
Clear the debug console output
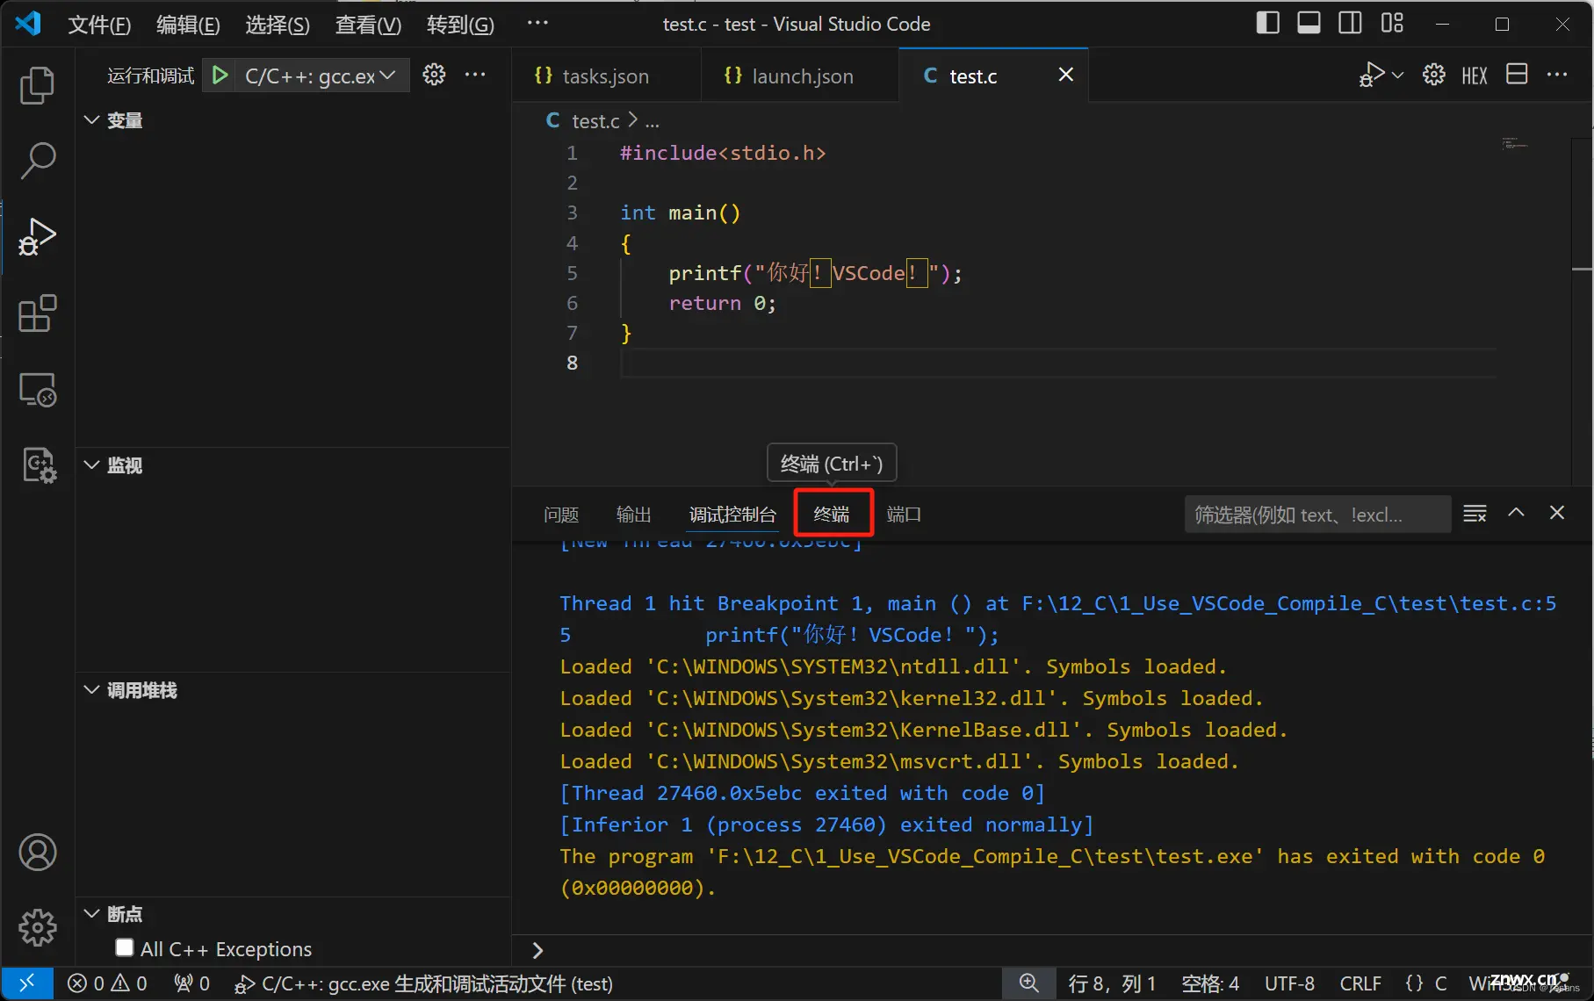pyautogui.click(x=1475, y=513)
